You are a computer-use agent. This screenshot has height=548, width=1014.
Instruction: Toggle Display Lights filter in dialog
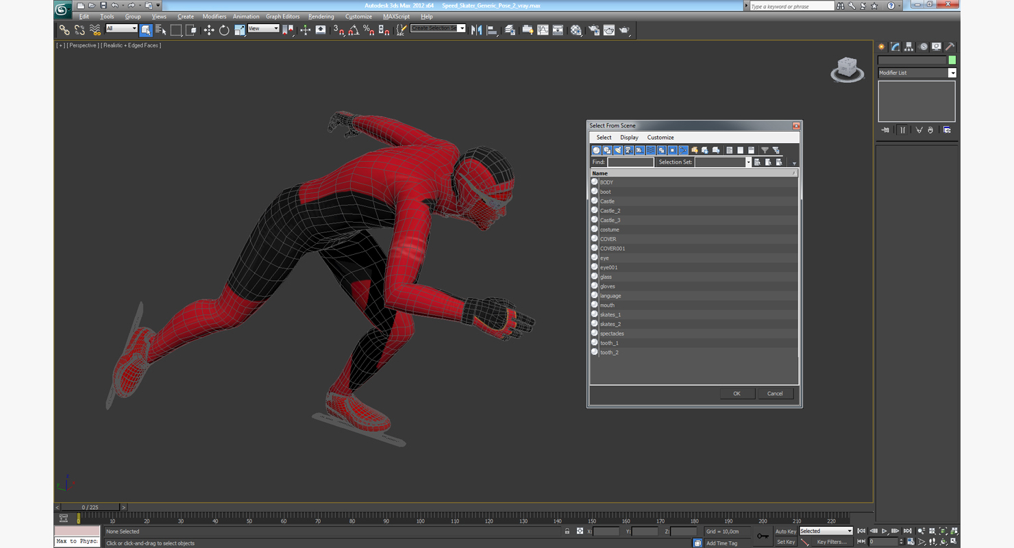tap(618, 150)
